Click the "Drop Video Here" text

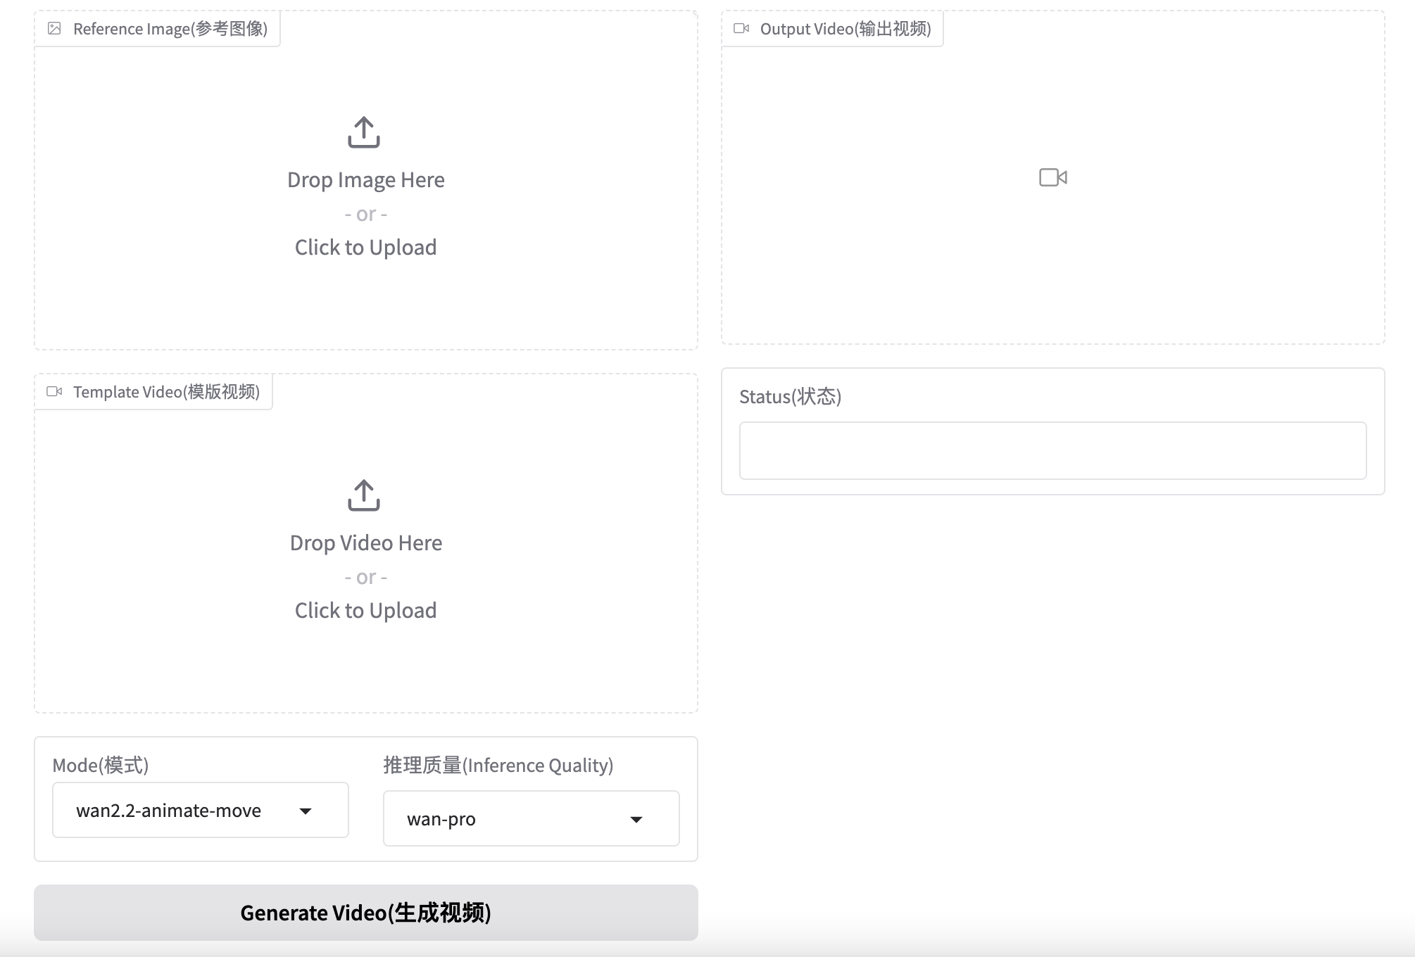[x=365, y=543]
